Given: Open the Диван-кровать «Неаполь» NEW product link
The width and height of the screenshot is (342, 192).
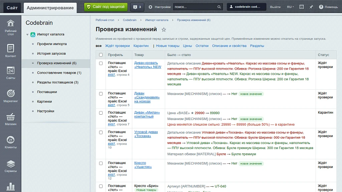Looking at the screenshot, I should point(148,65).
